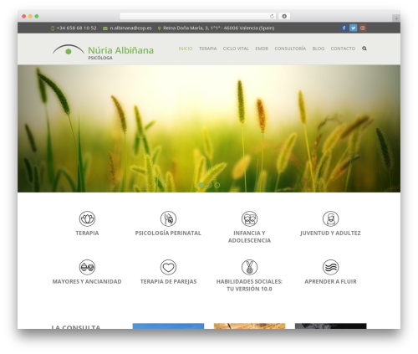Image resolution: width=418 pixels, height=354 pixels.
Task: Click the blue thumbnail image at bottom
Action: click(168, 326)
